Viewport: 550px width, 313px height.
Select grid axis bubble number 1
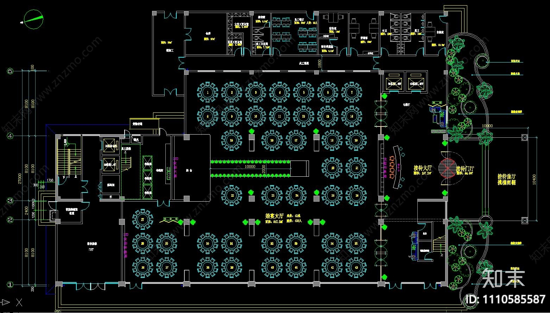point(10,285)
